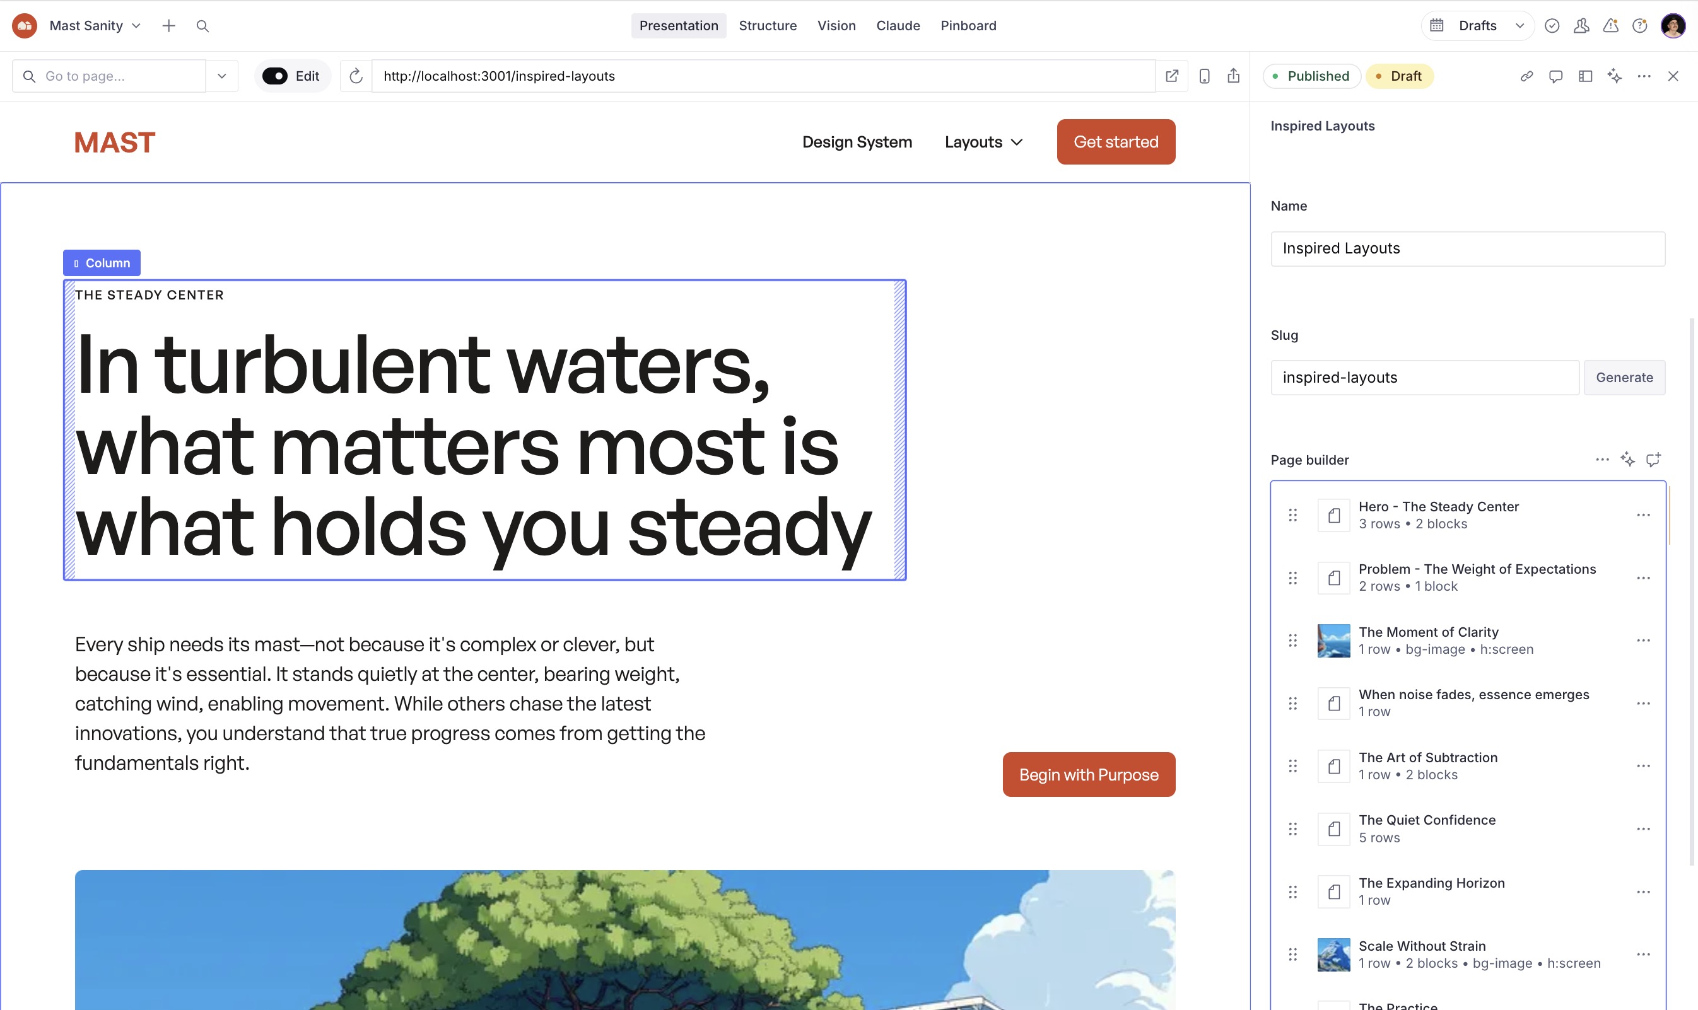1698x1010 pixels.
Task: Open options menu for The Expanding Horizon
Action: 1644,892
